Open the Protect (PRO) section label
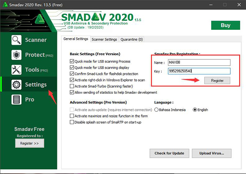246x174 pixels. tap(39, 55)
